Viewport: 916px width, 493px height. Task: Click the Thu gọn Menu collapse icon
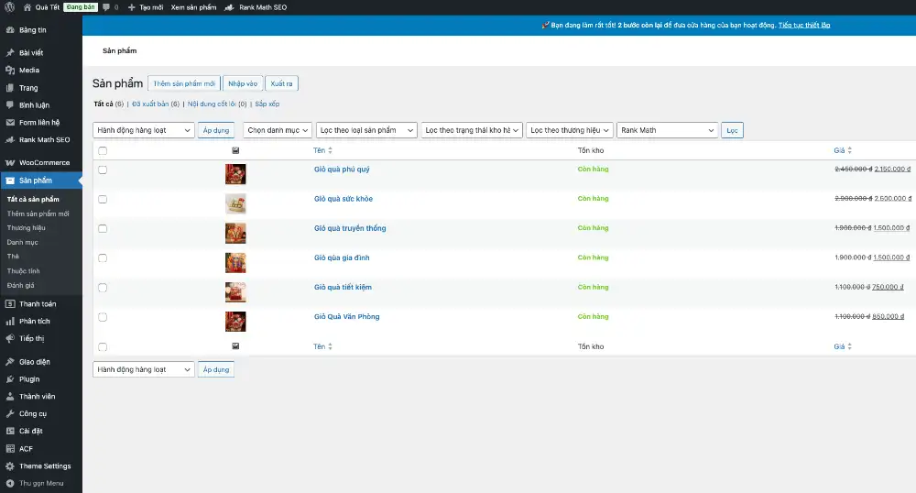point(10,483)
